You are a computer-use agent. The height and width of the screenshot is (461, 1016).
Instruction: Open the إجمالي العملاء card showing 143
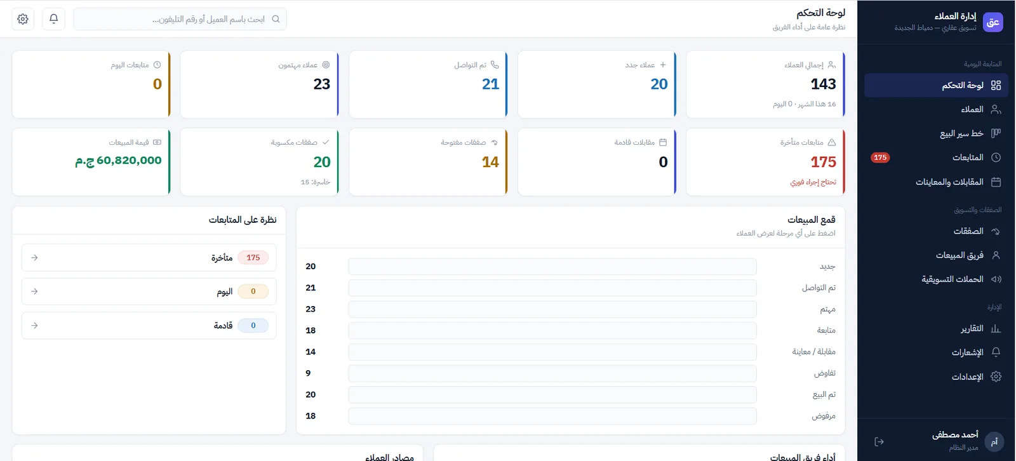click(x=766, y=84)
